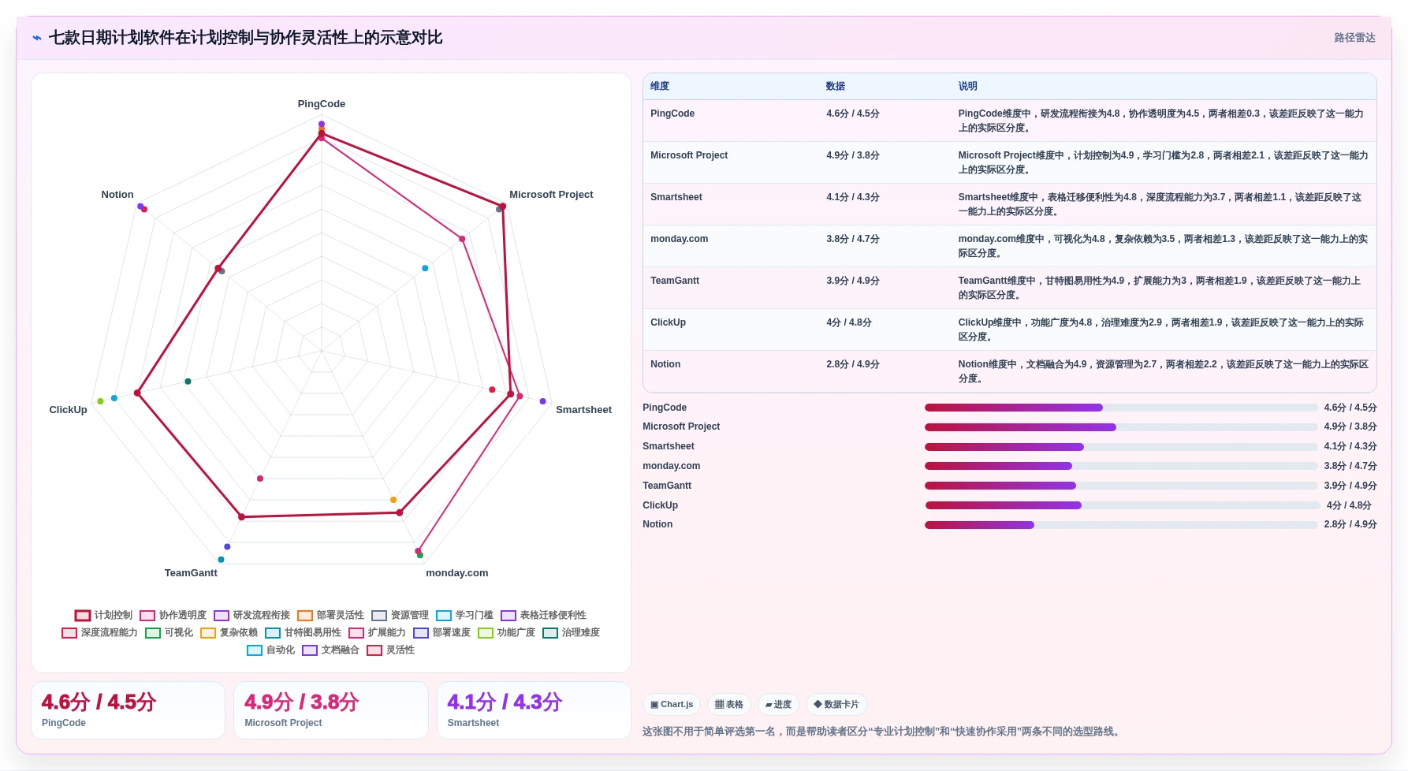
Task: Click the PingCode axis label on radar chart
Action: 322,104
